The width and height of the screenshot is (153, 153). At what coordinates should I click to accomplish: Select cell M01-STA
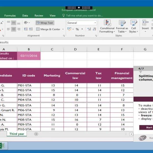[29, 85]
